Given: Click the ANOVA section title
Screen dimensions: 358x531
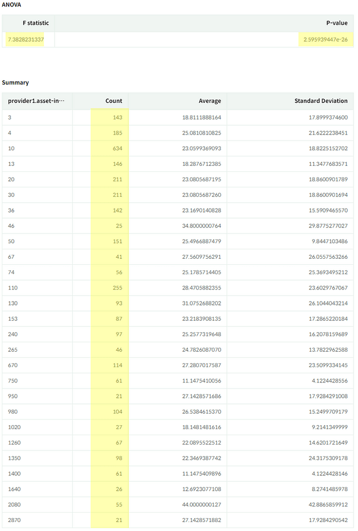Looking at the screenshot, I should 11,5.
